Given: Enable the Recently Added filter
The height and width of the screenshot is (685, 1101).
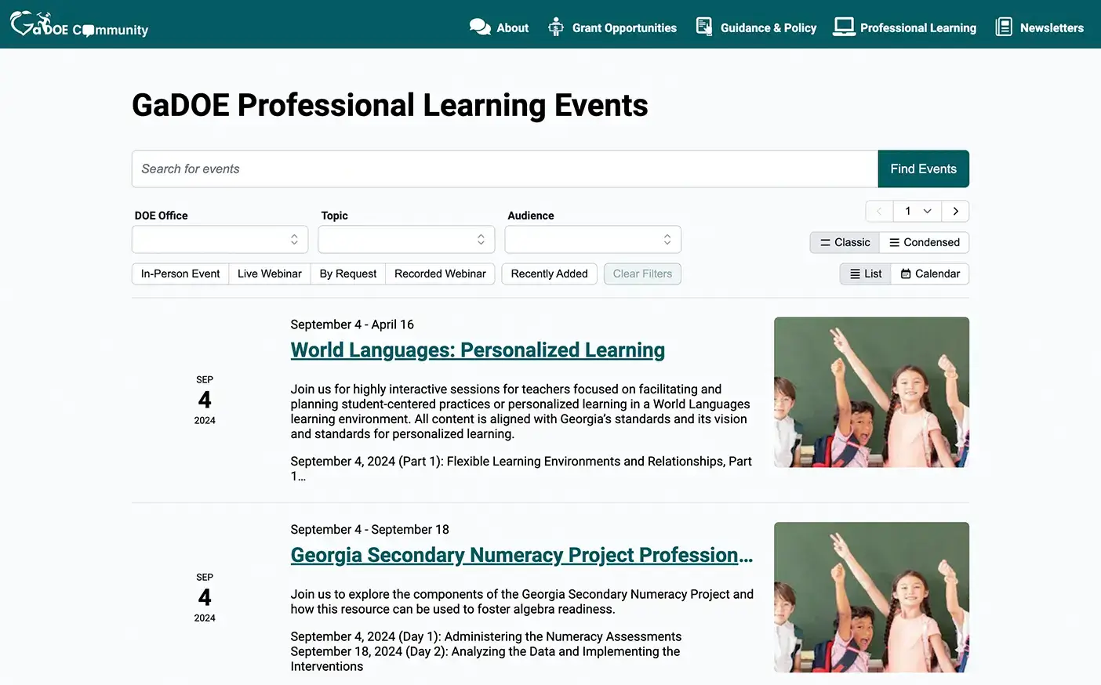Looking at the screenshot, I should (549, 274).
